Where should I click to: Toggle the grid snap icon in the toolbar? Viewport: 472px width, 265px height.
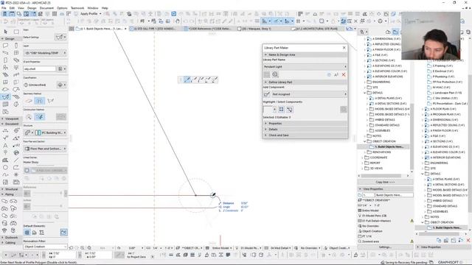pos(298,21)
